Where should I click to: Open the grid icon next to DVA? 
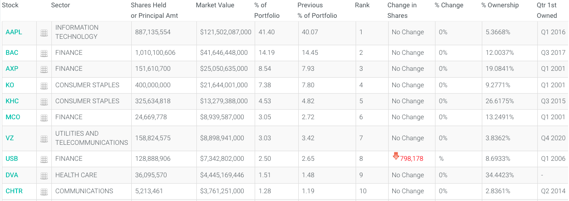click(44, 176)
